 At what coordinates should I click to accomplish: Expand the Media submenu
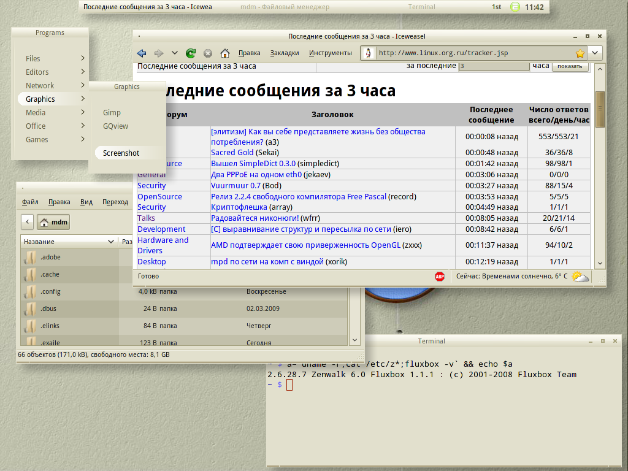click(83, 112)
